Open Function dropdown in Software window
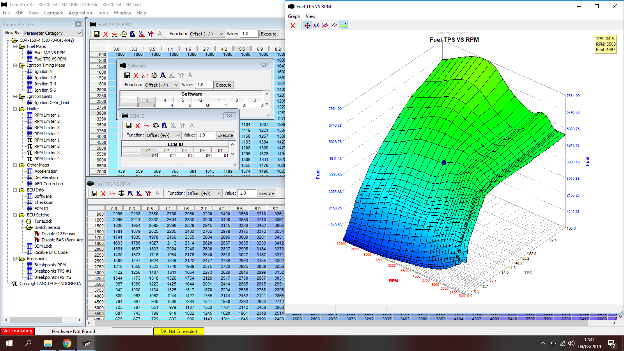The height and width of the screenshot is (351, 624). [162, 85]
